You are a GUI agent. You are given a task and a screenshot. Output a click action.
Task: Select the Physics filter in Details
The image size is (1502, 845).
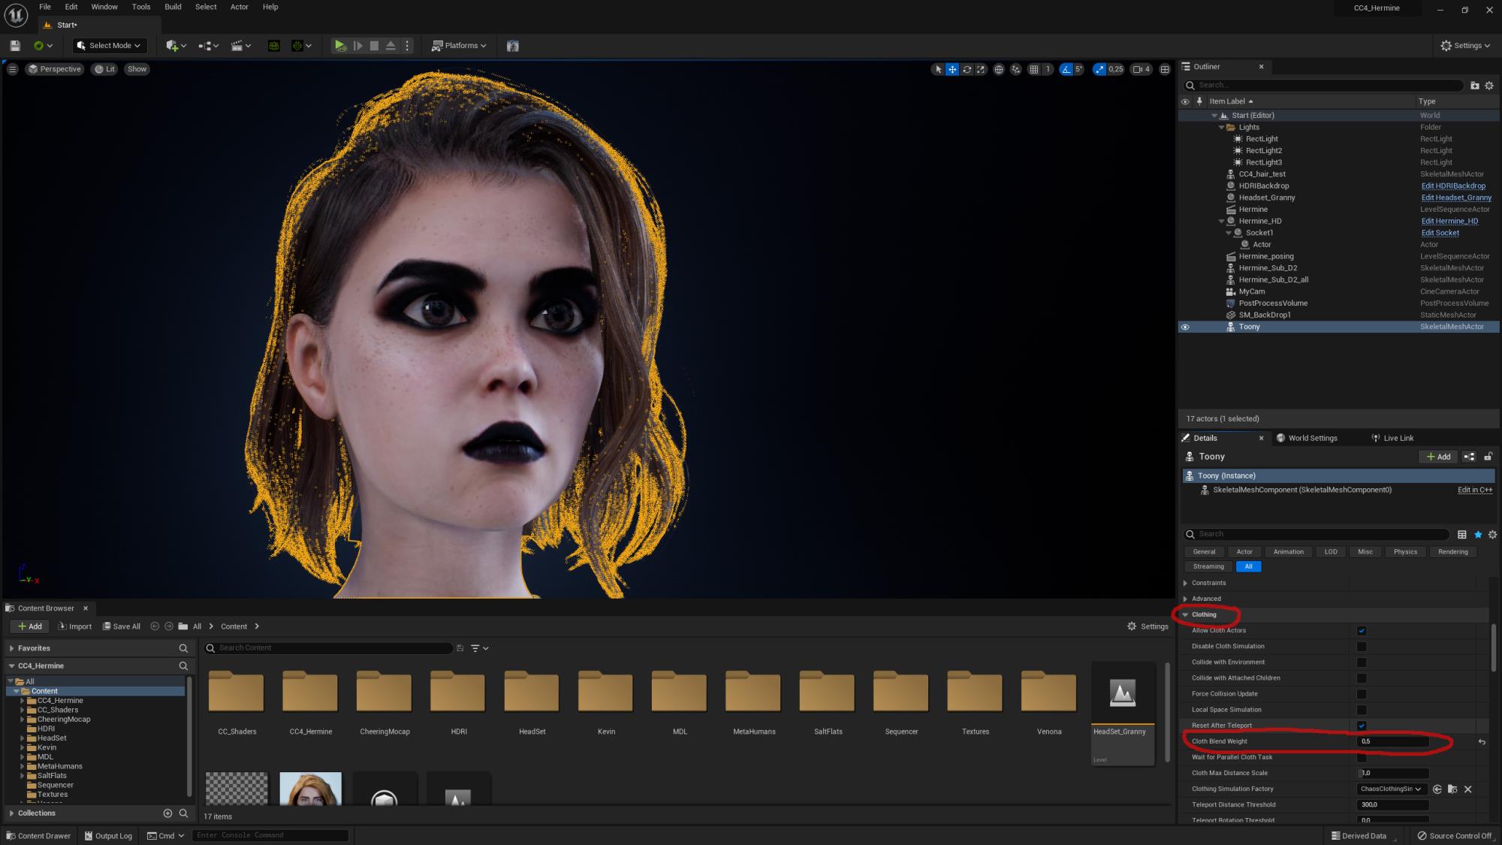1405,552
